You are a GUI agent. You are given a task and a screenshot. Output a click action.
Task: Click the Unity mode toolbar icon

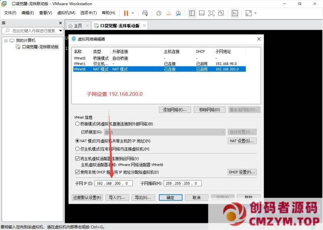(221, 13)
